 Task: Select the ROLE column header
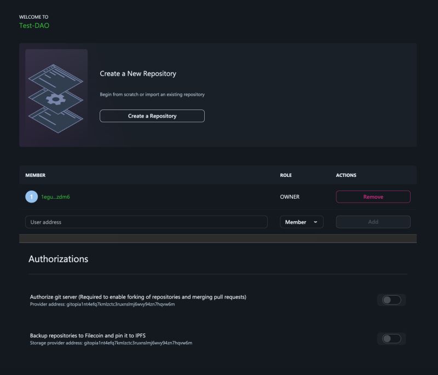pos(285,175)
